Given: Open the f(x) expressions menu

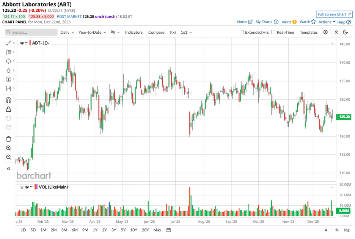Looking at the screenshot, I should pos(173,32).
